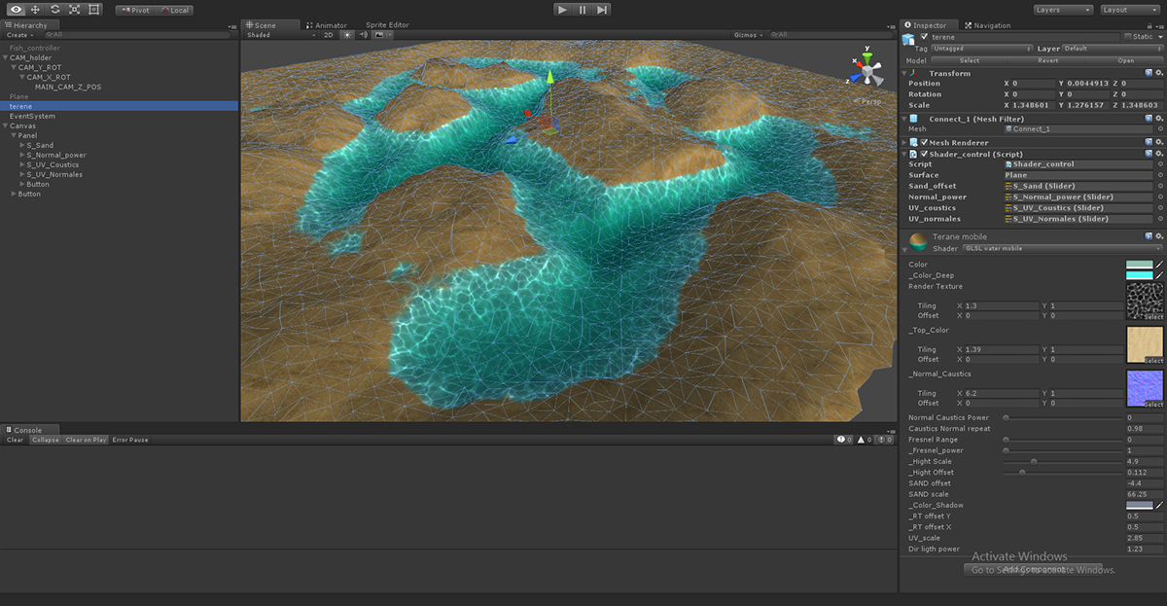Switch to the Navigation tab
1167x606 pixels.
[x=986, y=25]
